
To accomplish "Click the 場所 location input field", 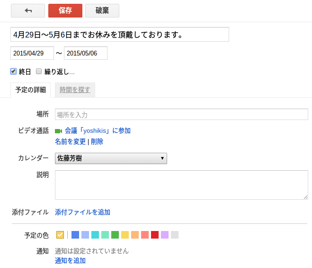I will point(181,114).
